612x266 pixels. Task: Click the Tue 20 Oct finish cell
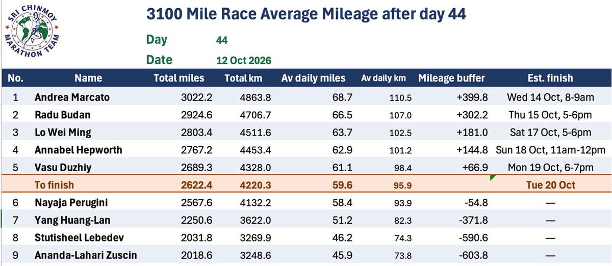pos(551,185)
